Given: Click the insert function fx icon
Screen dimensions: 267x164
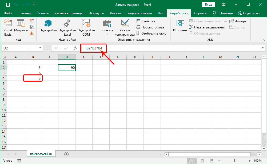Looking at the screenshot, I should 75,48.
